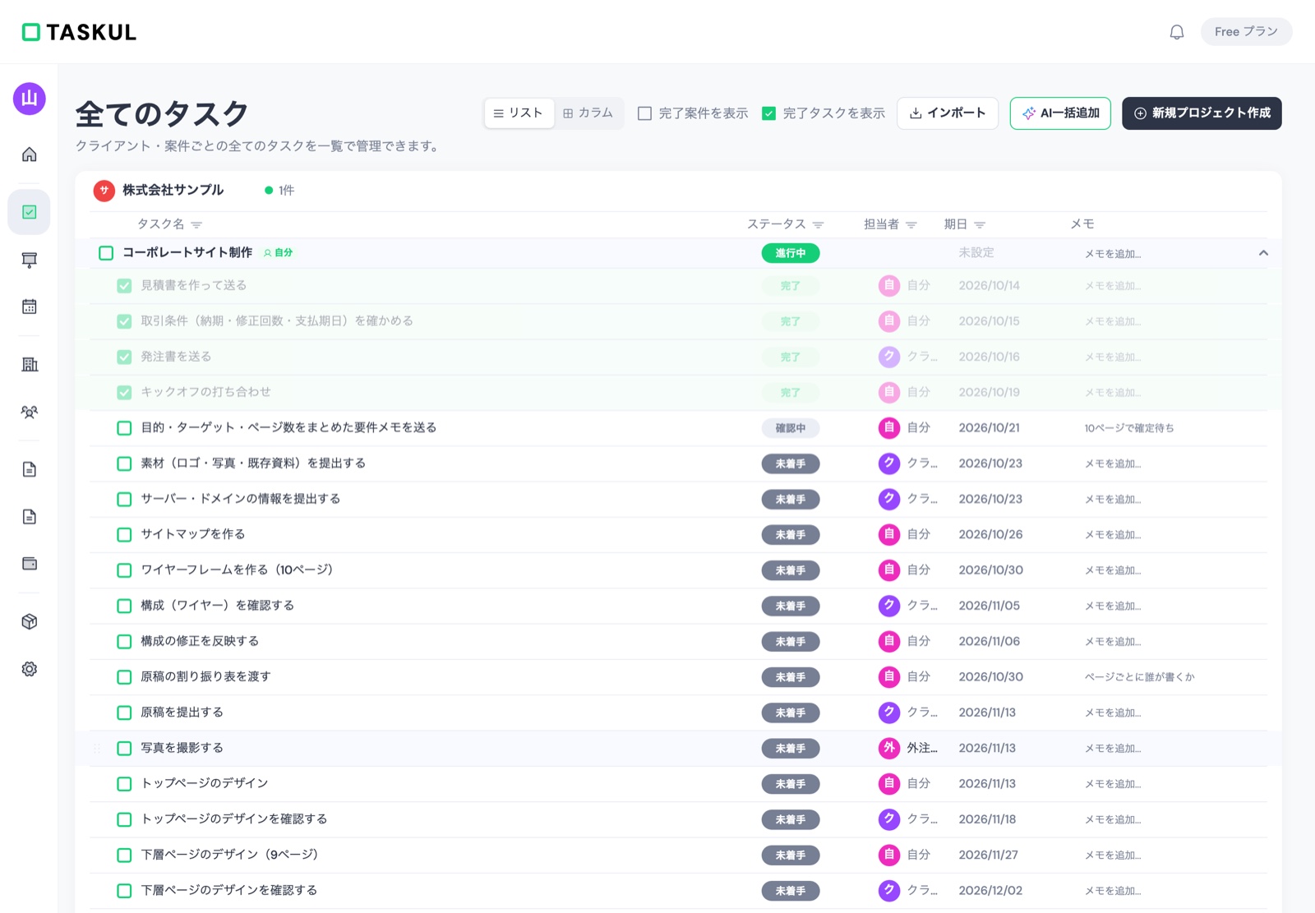Click 未設定 due date of project row
The width and height of the screenshot is (1315, 913).
tap(976, 253)
